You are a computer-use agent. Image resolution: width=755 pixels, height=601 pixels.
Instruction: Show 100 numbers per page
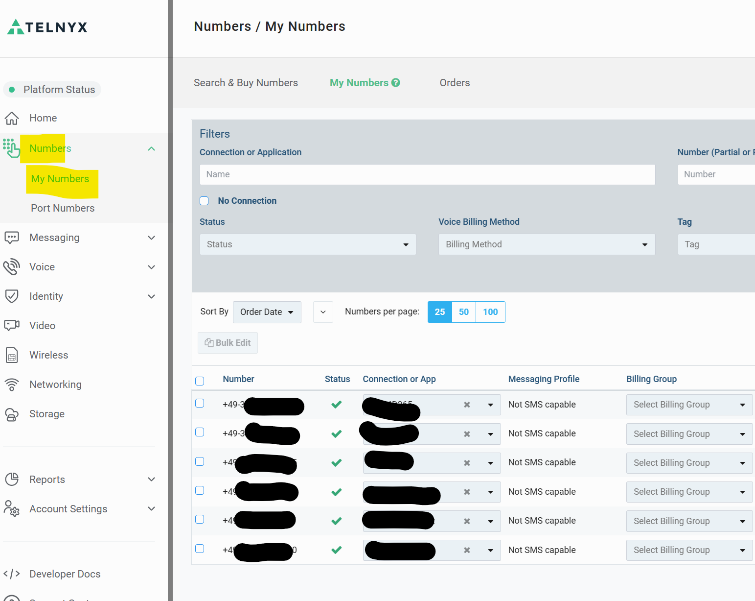point(490,312)
